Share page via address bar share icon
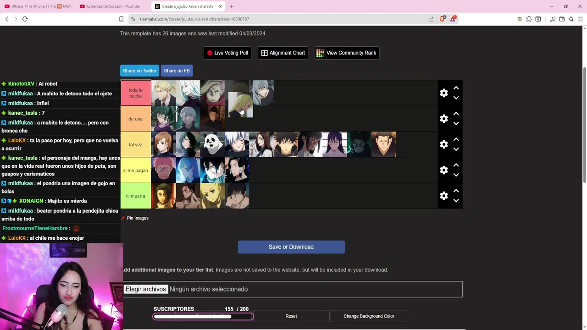 coord(431,19)
